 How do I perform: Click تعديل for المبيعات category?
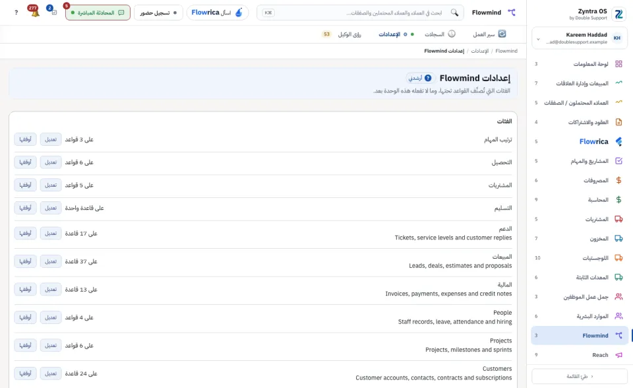51,261
